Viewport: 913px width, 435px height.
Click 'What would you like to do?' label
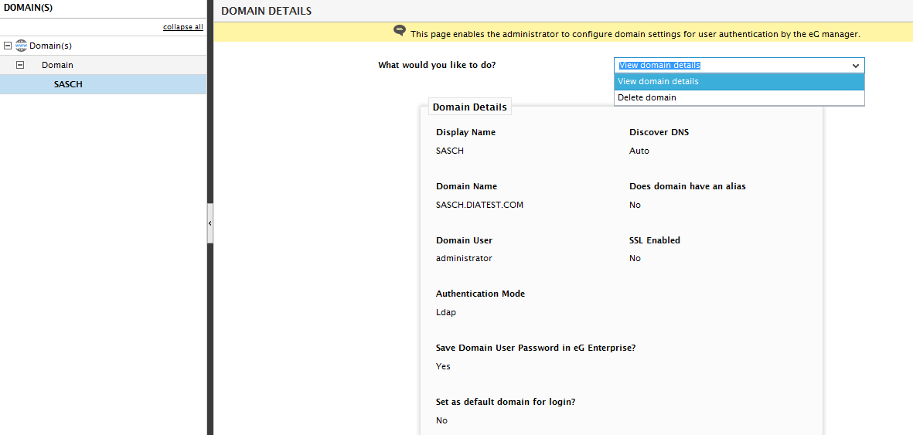click(x=437, y=65)
